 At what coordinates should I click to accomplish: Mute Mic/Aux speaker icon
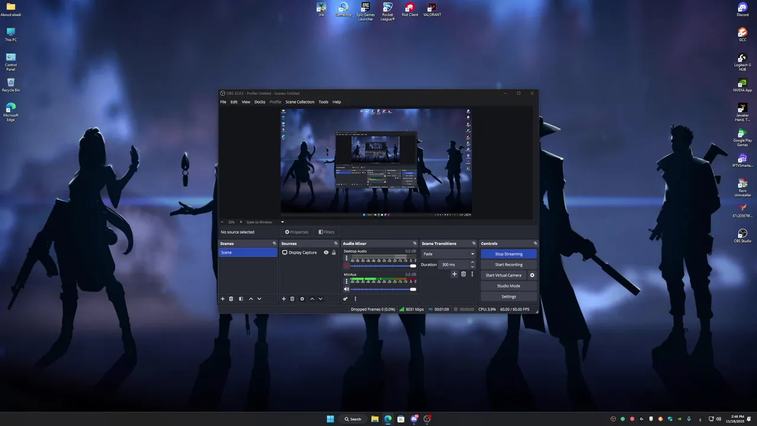tap(347, 289)
